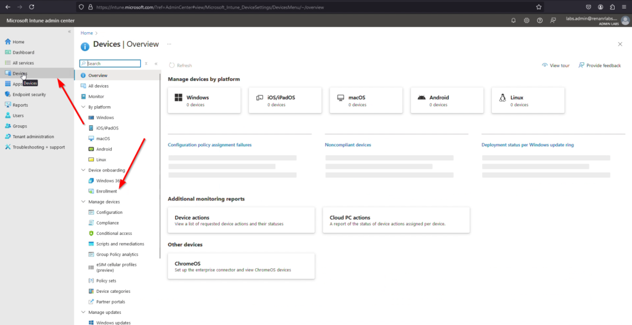
Task: Click the Devices menu search field
Action: (110, 64)
